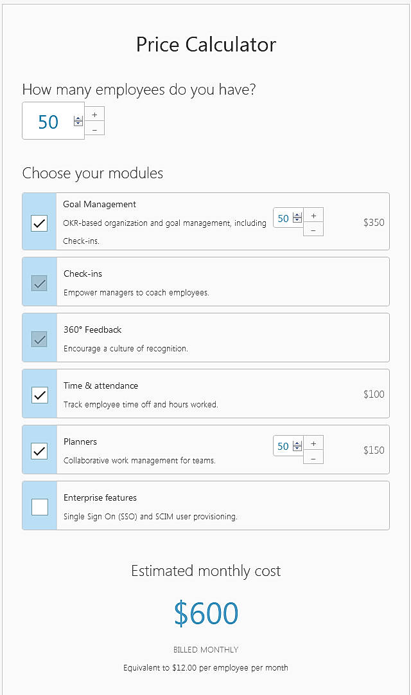The height and width of the screenshot is (695, 411).
Task: Click the Goal Management seat spinner up arrow
Action: [297, 215]
